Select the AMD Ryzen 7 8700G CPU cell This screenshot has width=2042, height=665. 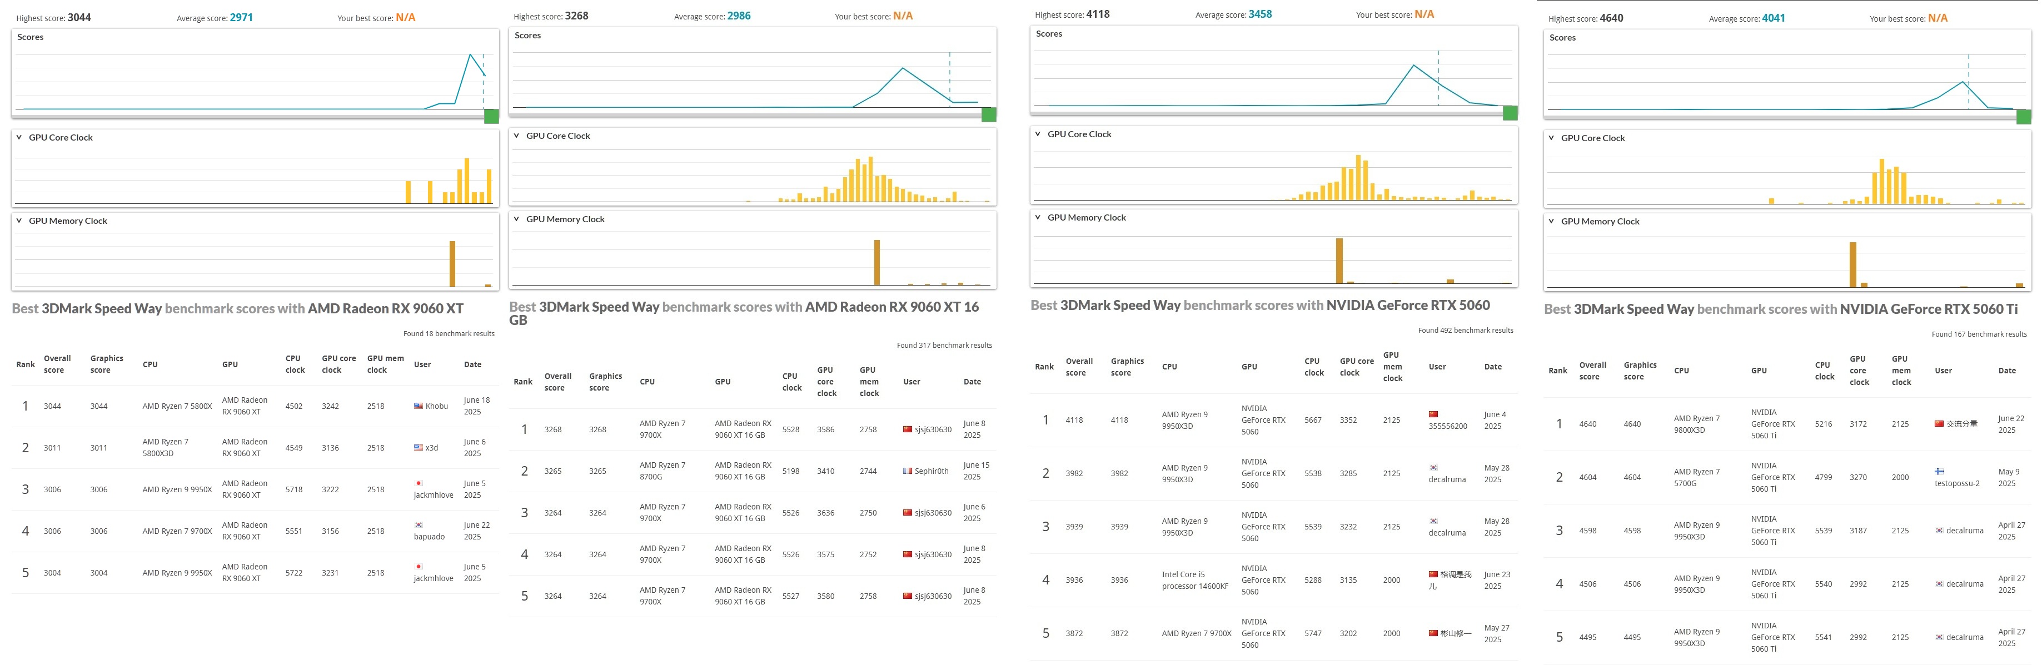tap(663, 471)
